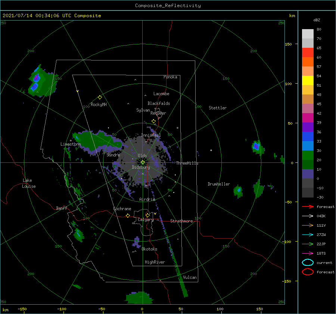Click the Banff label
Viewport: 336px width, 314px height.
(62, 208)
